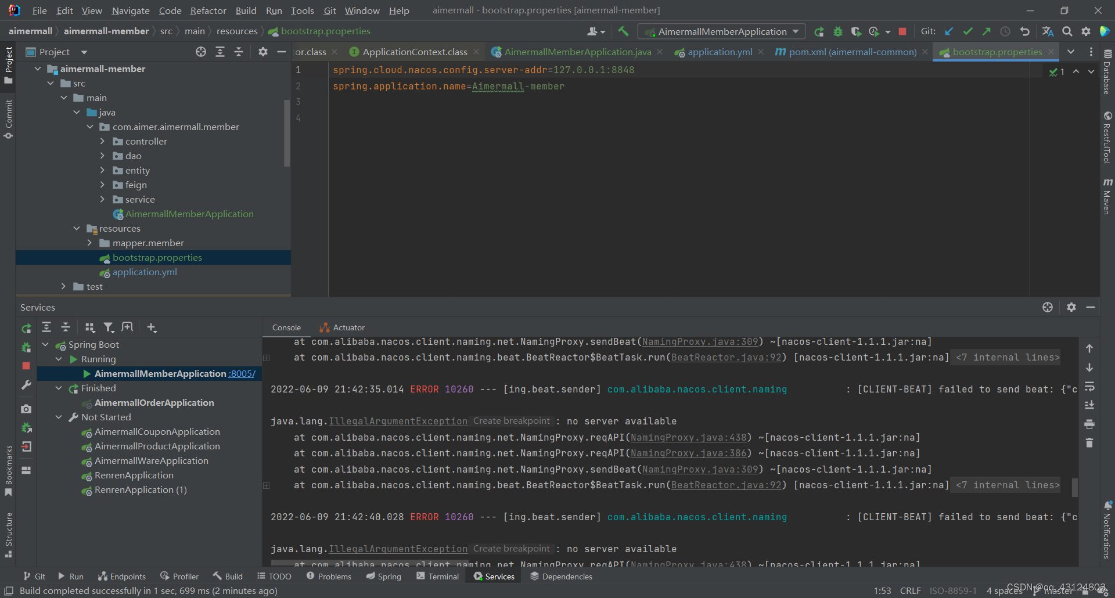The image size is (1115, 598).
Task: Commit changes with Git checkmark icon
Action: (967, 32)
